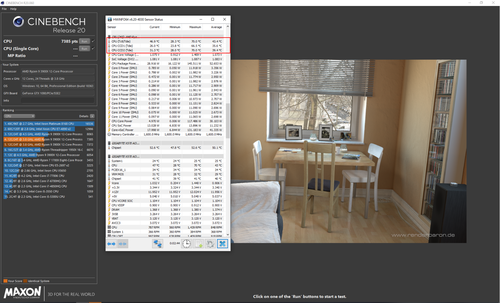Viewport: 500px width, 303px height.
Task: Click the CPU Core Voltage lightning icon
Action: point(109,55)
